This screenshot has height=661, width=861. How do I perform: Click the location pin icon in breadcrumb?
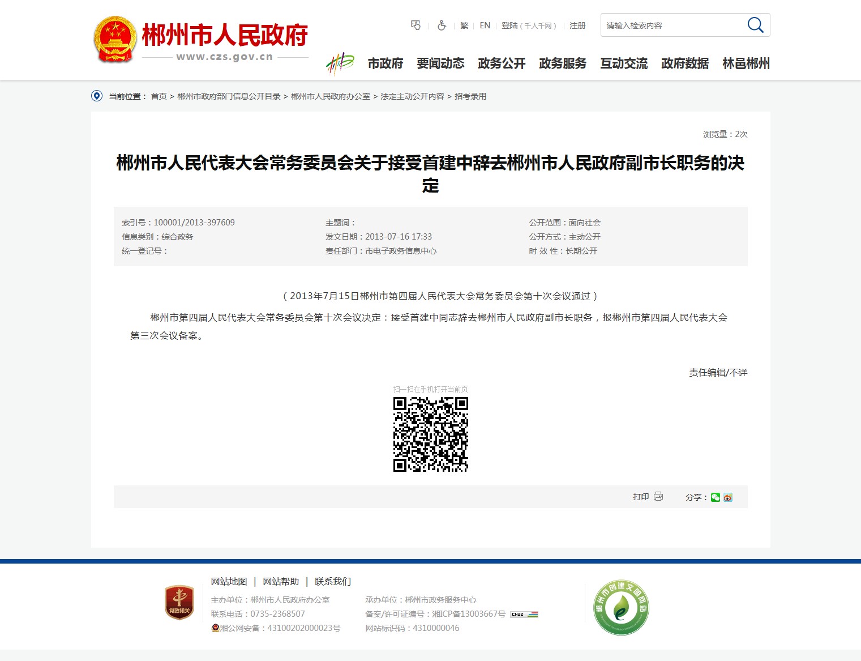click(97, 96)
